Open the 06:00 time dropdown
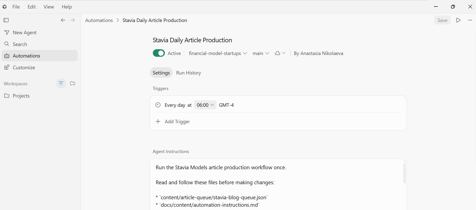This screenshot has height=210, width=476. (205, 105)
